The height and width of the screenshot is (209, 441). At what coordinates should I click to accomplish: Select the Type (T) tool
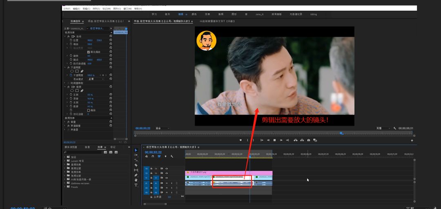point(136,185)
